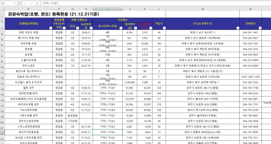Click cell 베니키아 호텔 포항
Viewport: 271px width, 144px height.
click(28, 38)
